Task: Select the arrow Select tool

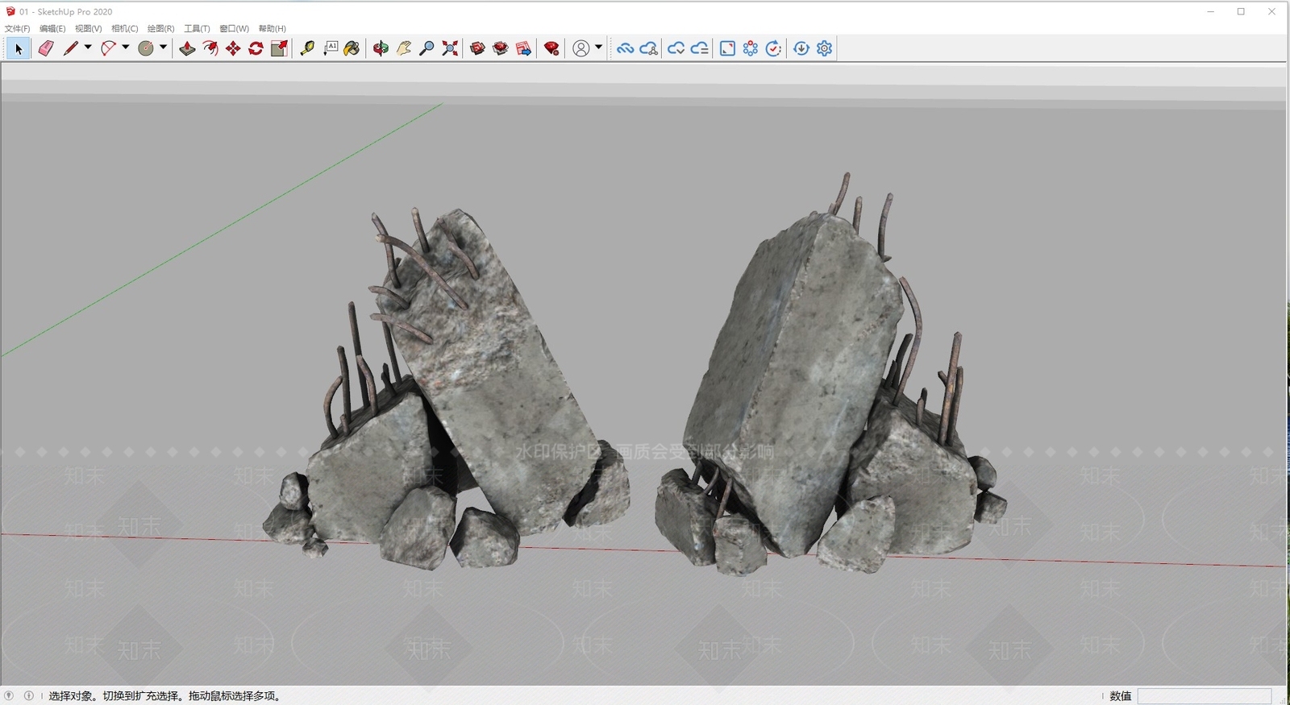Action: pos(19,48)
